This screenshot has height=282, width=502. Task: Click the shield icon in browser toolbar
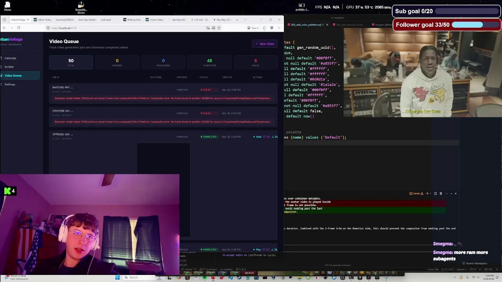[x=271, y=28]
